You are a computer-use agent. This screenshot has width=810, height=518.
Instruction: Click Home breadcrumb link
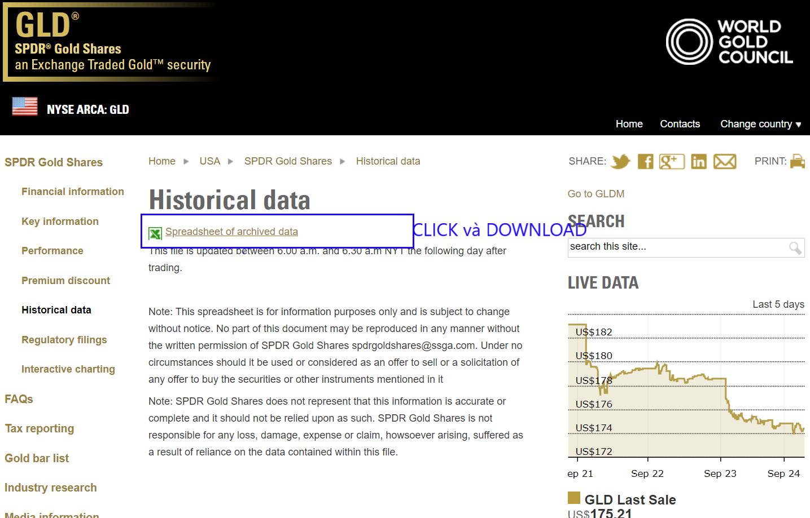point(162,161)
